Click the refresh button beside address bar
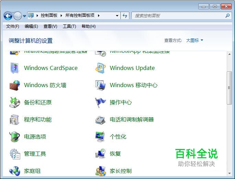 click(125, 15)
